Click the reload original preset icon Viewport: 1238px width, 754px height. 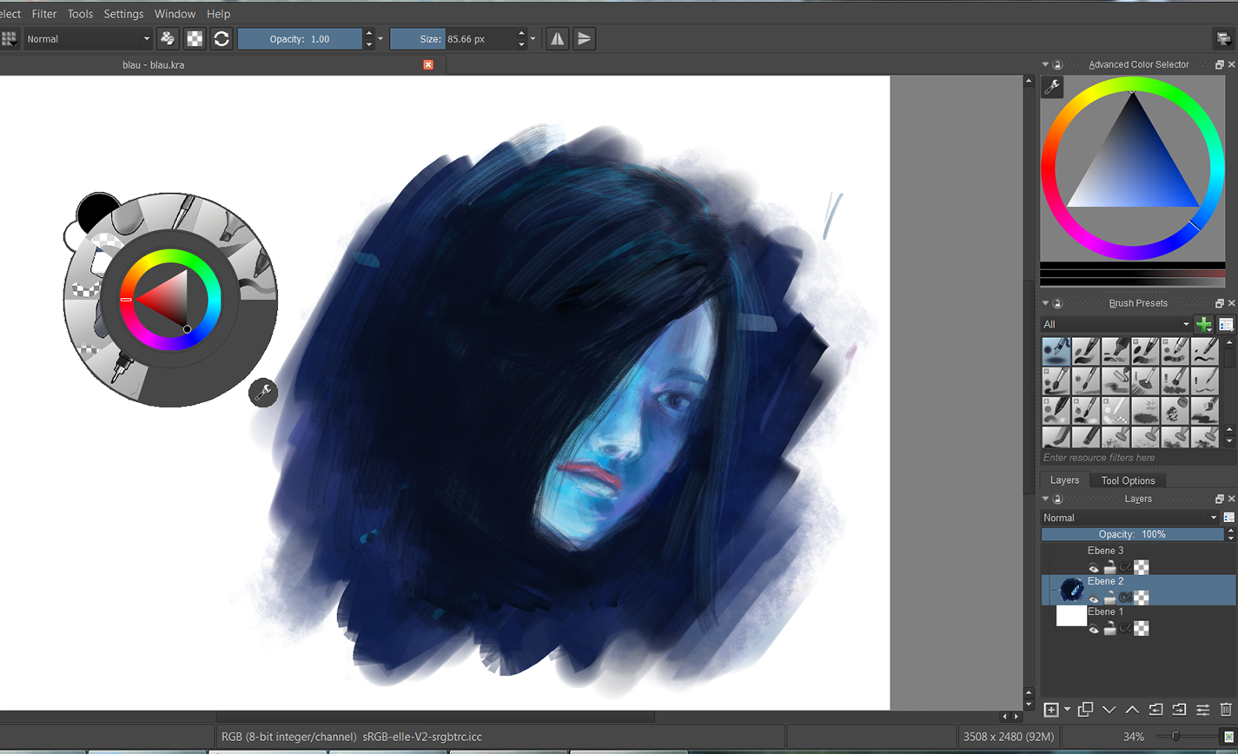(222, 39)
